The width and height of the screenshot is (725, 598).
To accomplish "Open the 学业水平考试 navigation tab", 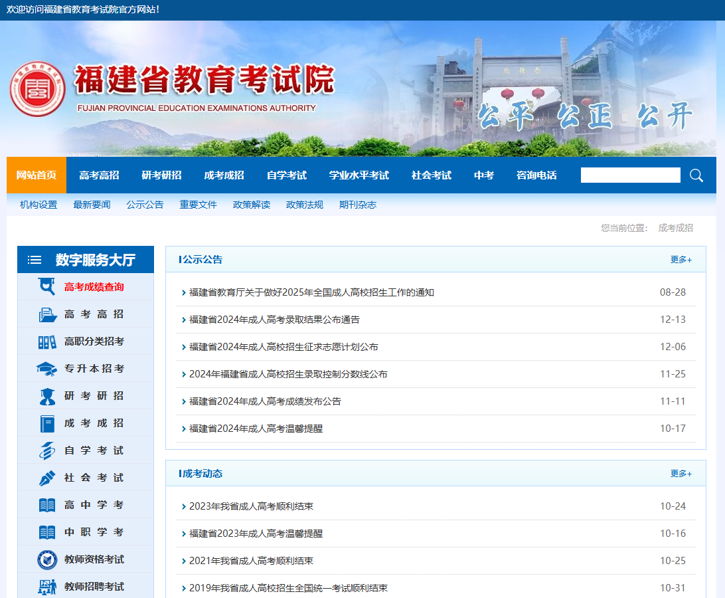I will coord(359,175).
